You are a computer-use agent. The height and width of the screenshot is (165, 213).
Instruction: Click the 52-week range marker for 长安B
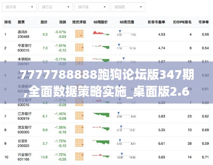(x=120, y=140)
